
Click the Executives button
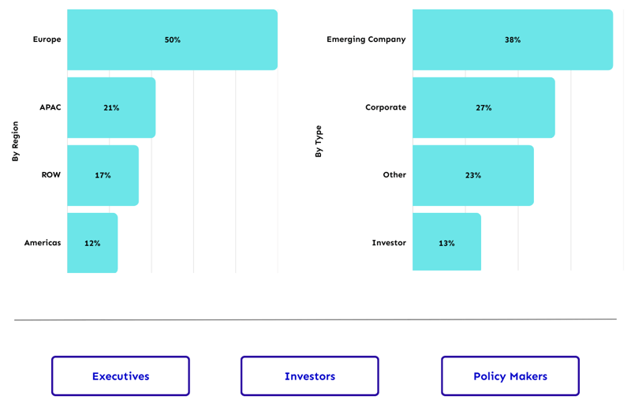pos(121,376)
